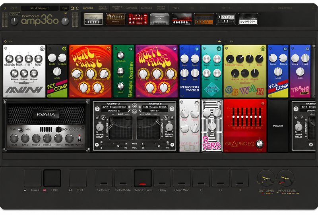The image size is (318, 215).
Task: Toggle the VCA COMP pedal power icon
Action: coord(285,49)
